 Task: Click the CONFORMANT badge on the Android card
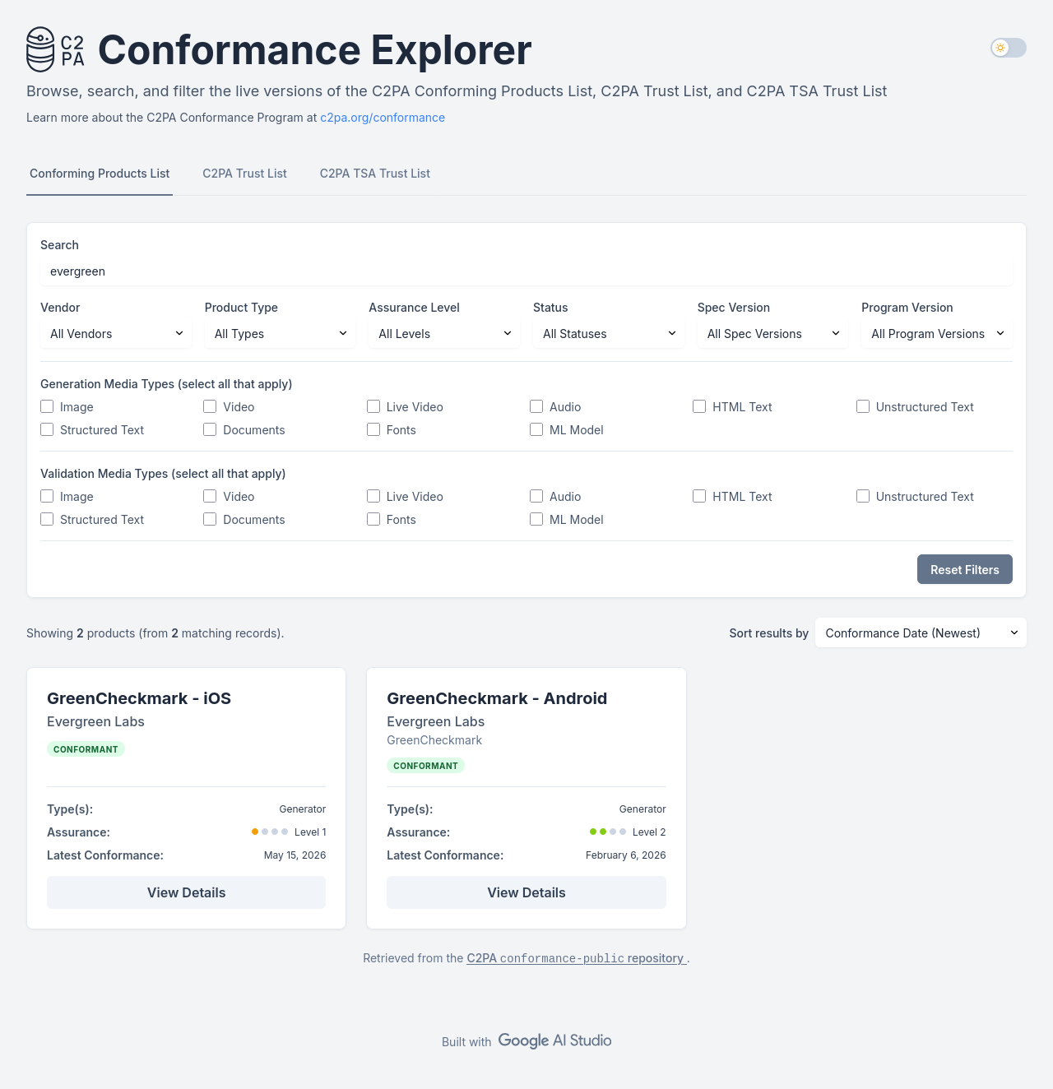[x=425, y=766]
